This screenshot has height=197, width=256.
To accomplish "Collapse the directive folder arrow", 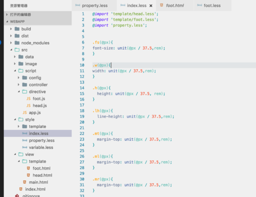I will (18, 91).
